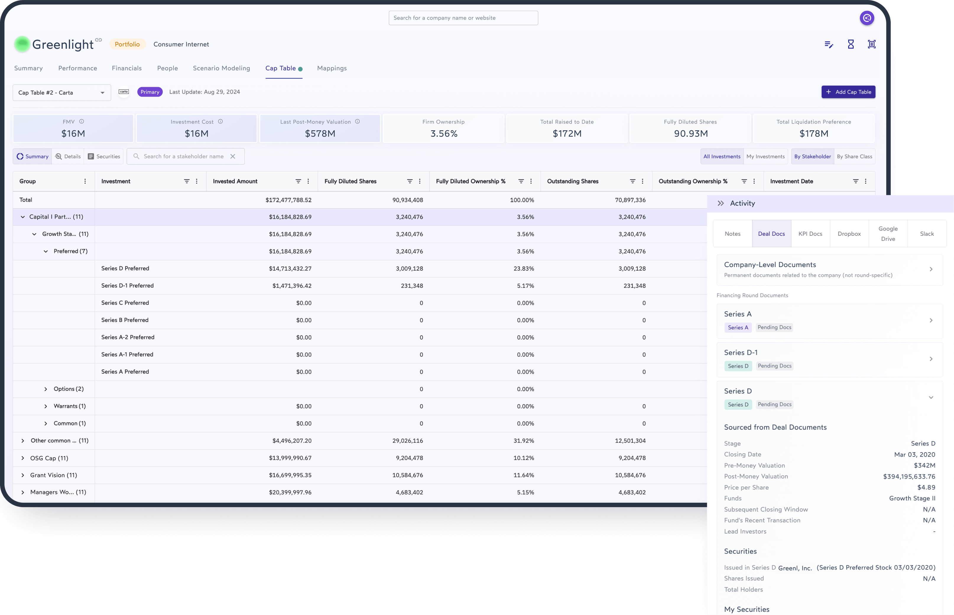Screen dimensions: 954x615
Task: Open Group column three-dot menu
Action: tap(85, 181)
